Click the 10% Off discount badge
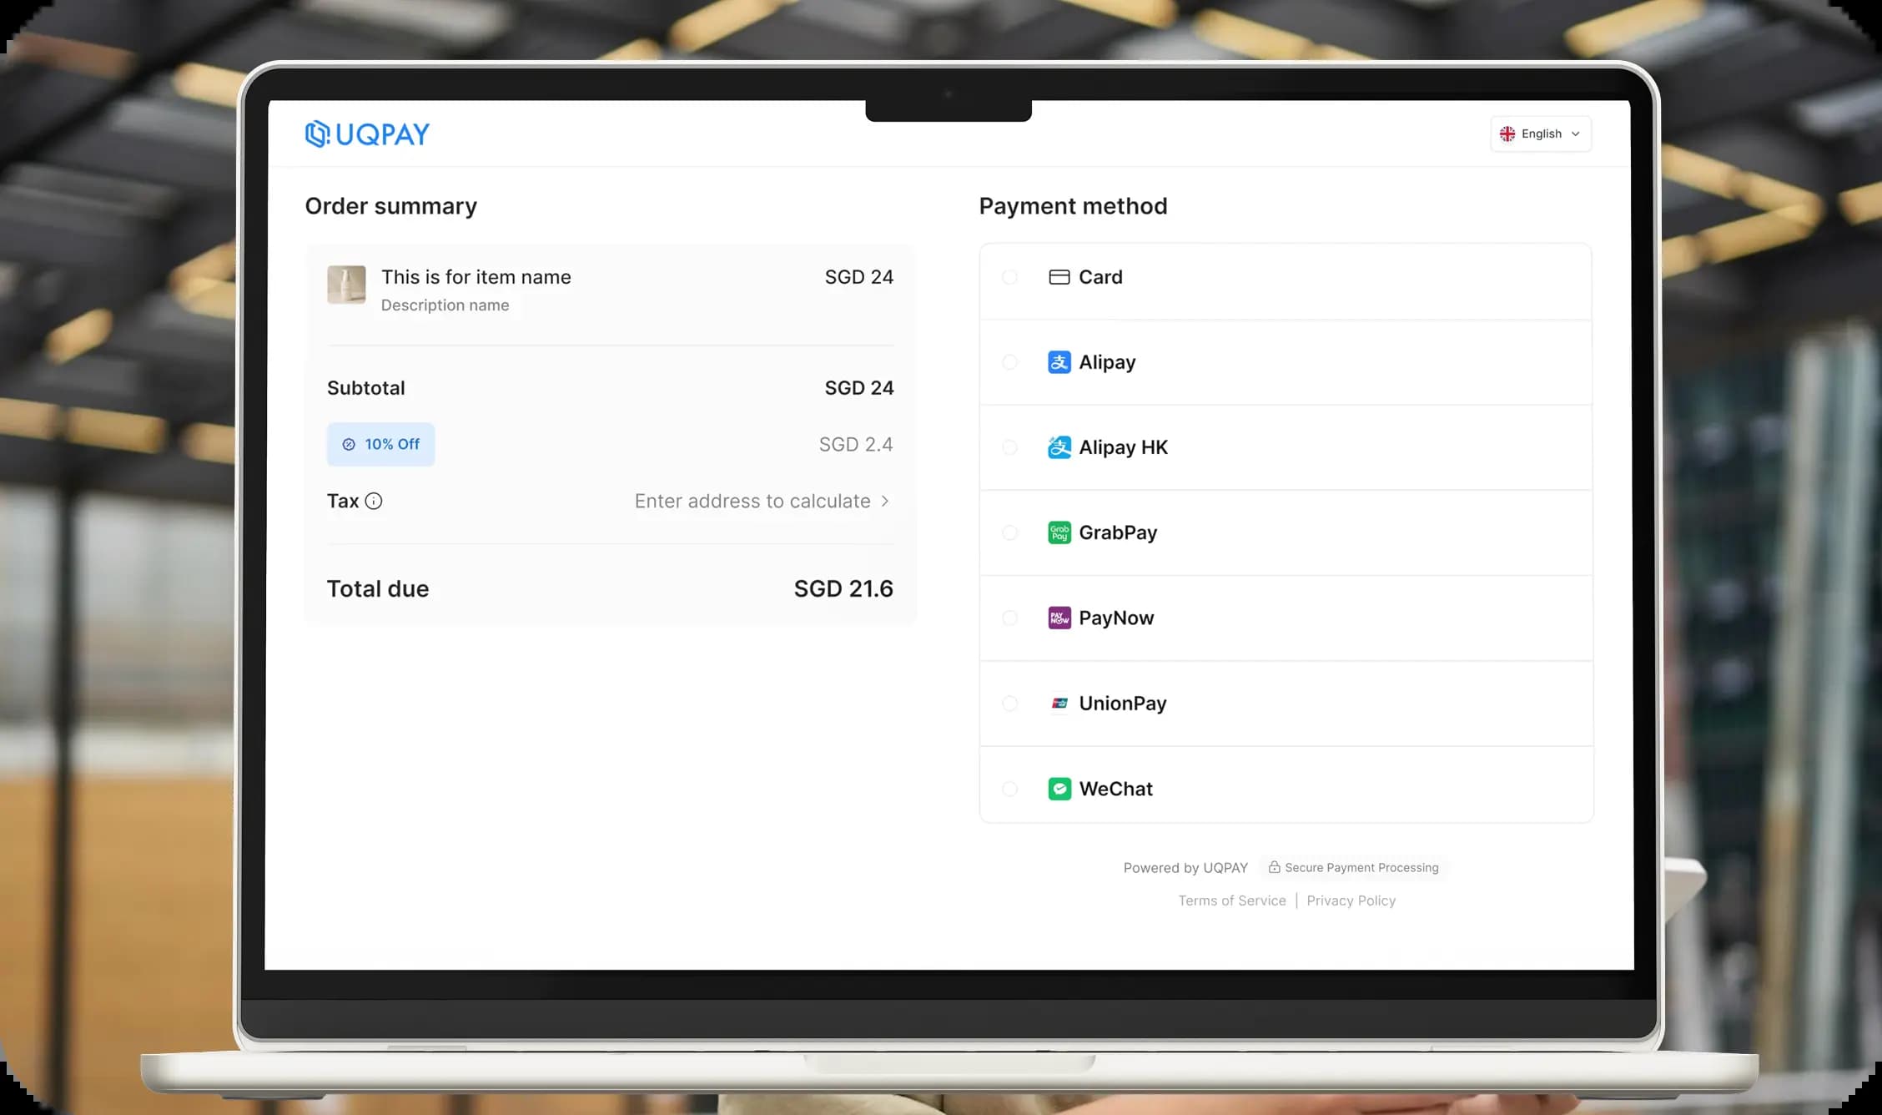 point(380,444)
